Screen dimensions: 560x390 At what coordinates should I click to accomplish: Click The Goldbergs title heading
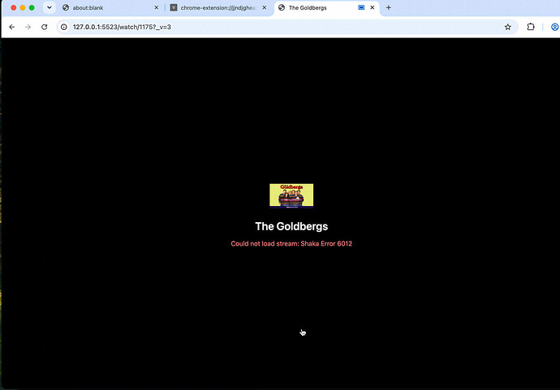pos(291,226)
